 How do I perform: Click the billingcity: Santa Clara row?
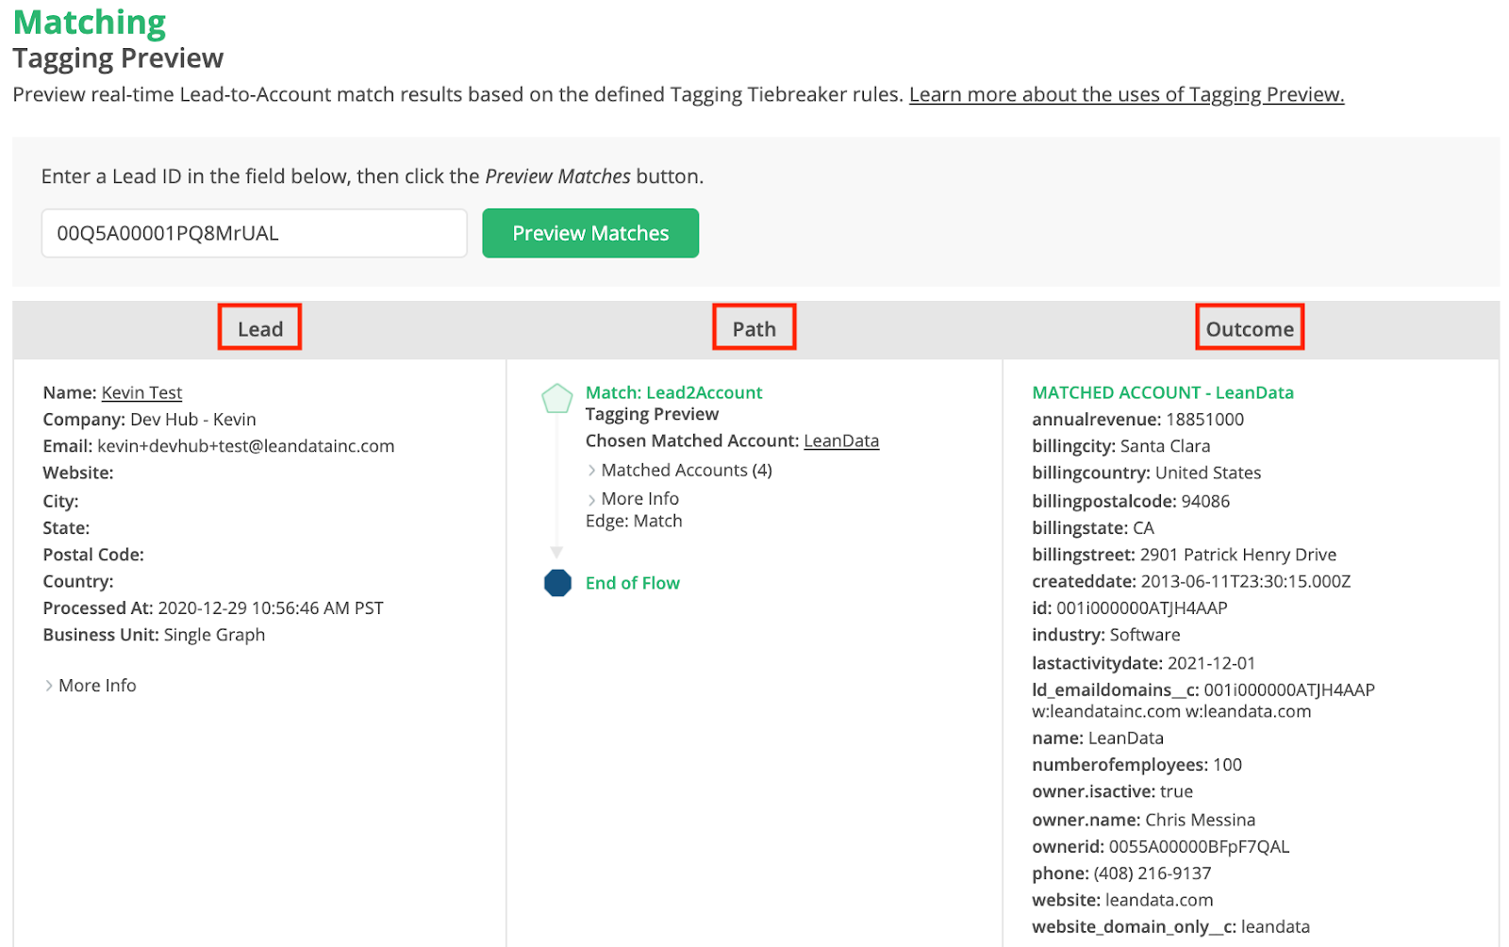(x=1120, y=446)
